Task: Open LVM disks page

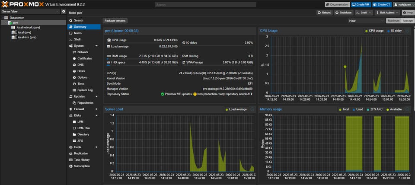Action: pyautogui.click(x=83, y=122)
